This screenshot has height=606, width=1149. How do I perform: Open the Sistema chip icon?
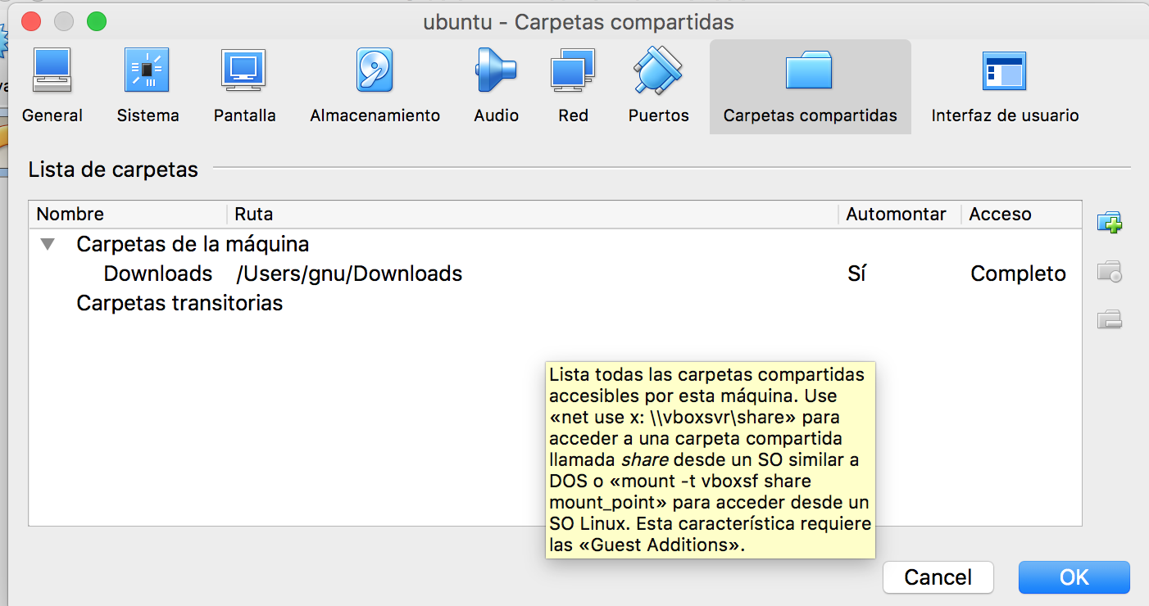(x=147, y=70)
